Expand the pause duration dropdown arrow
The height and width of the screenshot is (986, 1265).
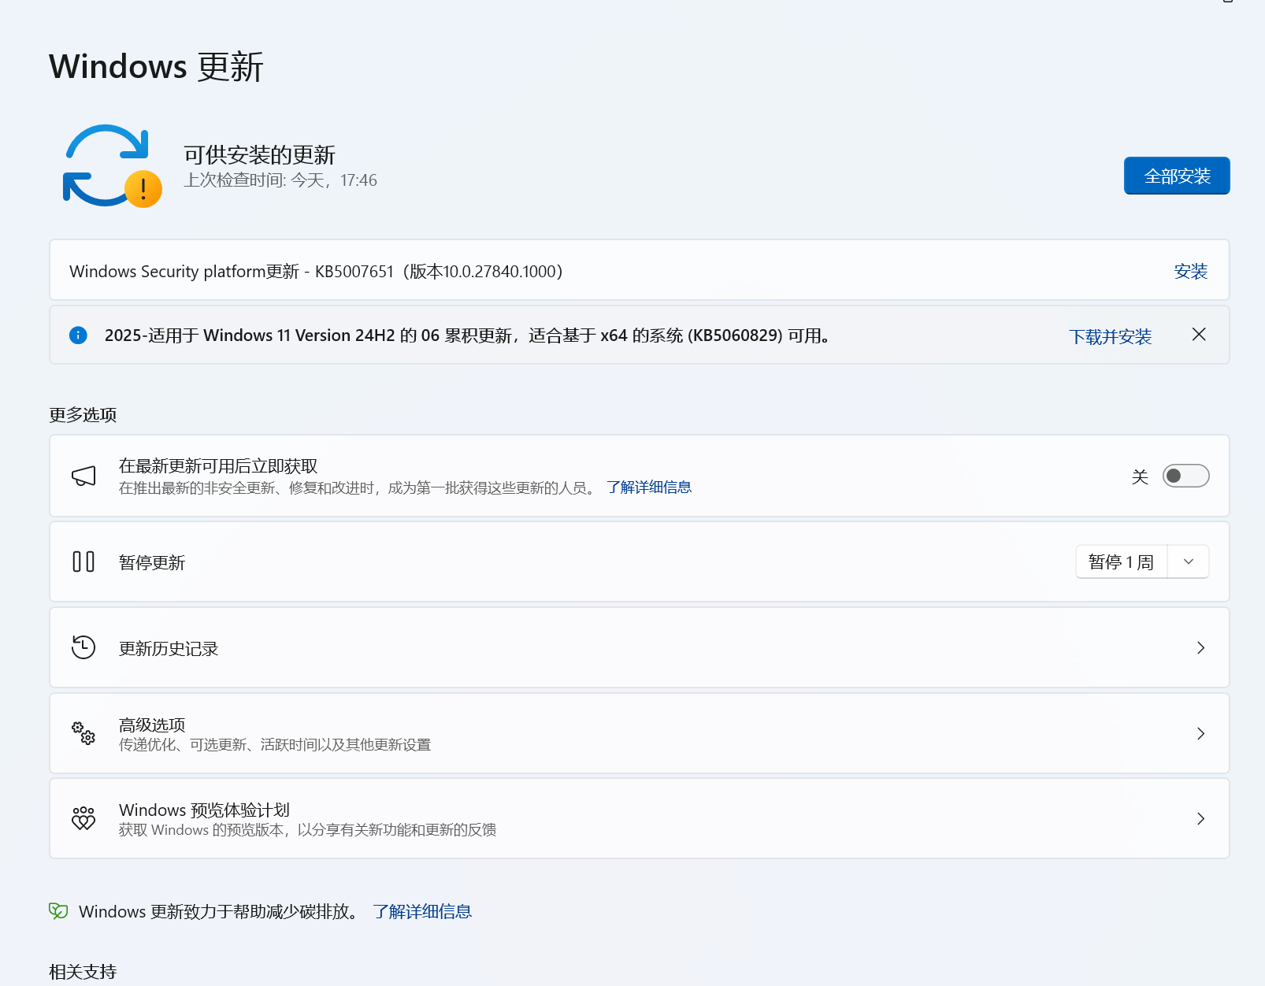click(x=1189, y=562)
